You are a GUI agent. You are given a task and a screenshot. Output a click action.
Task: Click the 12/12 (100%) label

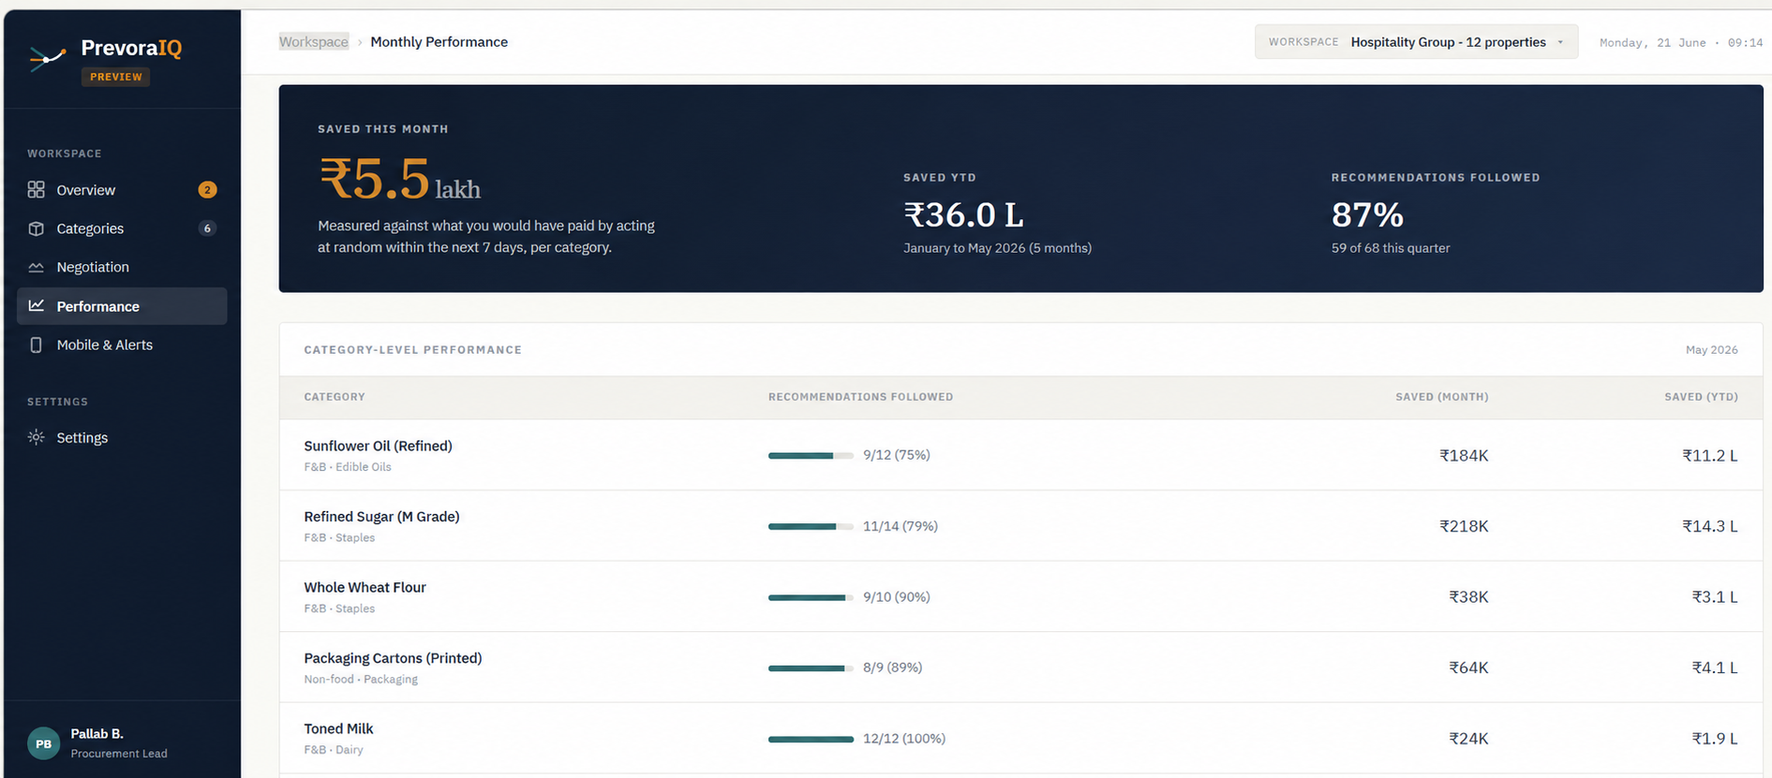point(903,738)
